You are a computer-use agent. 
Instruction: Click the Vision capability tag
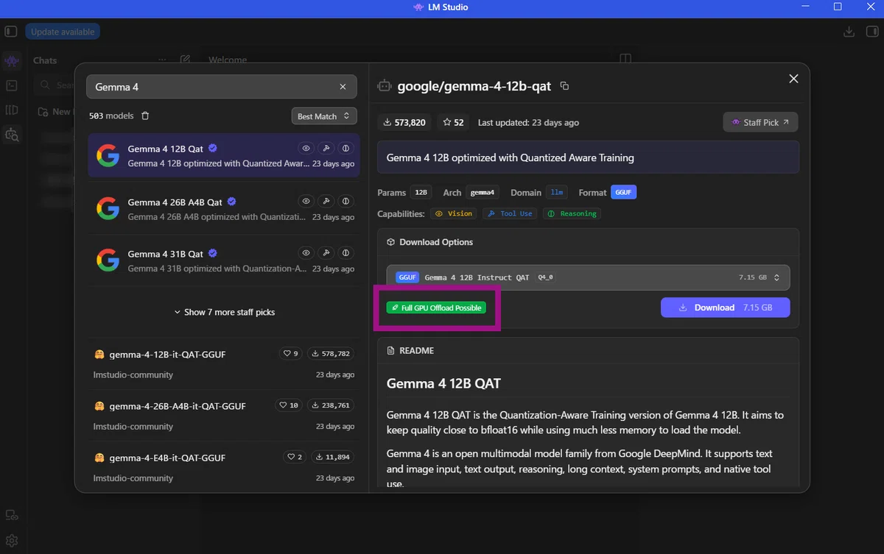coord(454,213)
